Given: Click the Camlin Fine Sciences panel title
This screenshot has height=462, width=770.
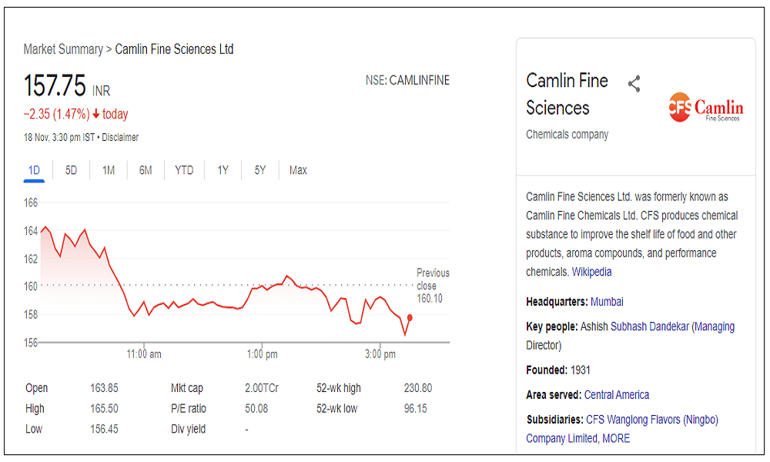Looking at the screenshot, I should 567,94.
